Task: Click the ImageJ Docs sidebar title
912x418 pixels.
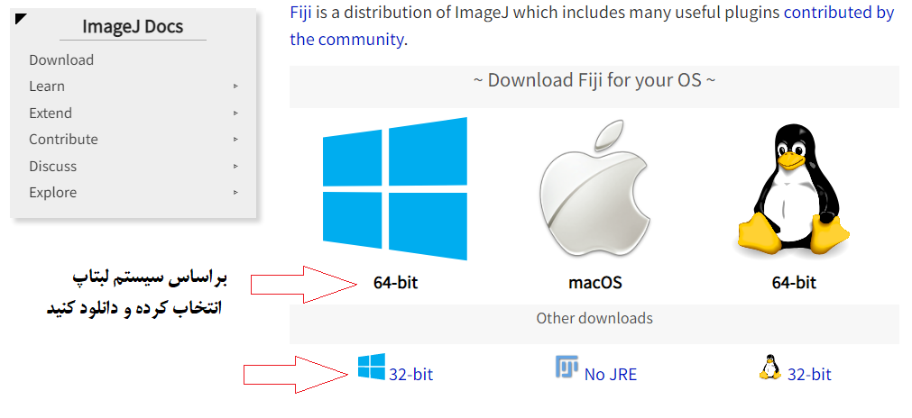Action: 133,26
